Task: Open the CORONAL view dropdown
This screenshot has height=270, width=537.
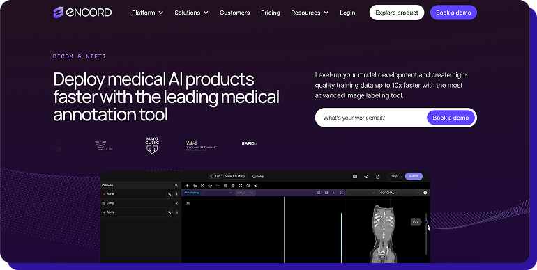Action: click(389, 193)
